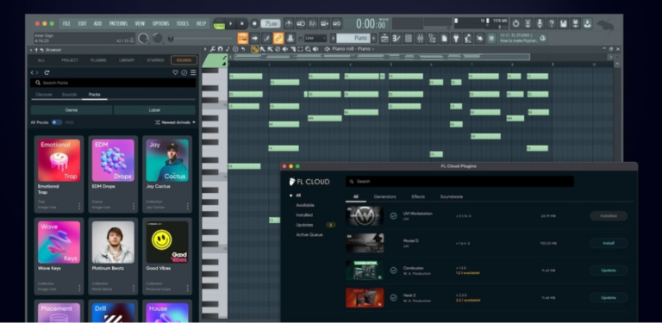The width and height of the screenshot is (662, 323).
Task: Adjust the main volume knob
Action: click(x=144, y=39)
